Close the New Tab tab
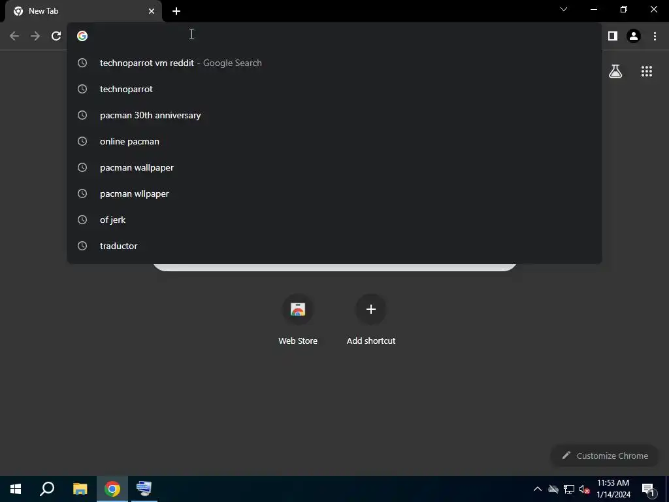Image resolution: width=669 pixels, height=502 pixels. pos(152,11)
